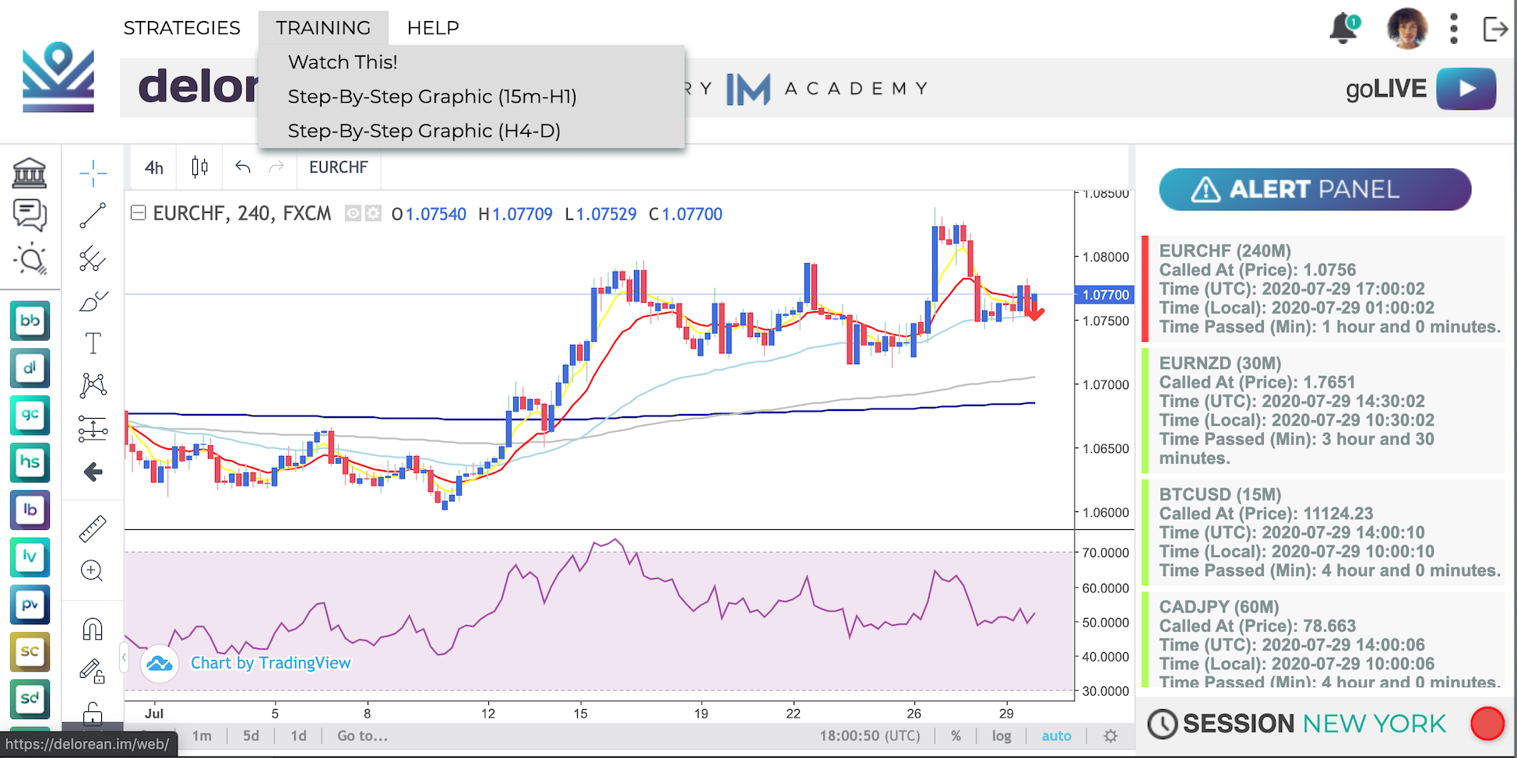Select the Watch This! menu entry
1517x758 pixels.
pos(471,62)
